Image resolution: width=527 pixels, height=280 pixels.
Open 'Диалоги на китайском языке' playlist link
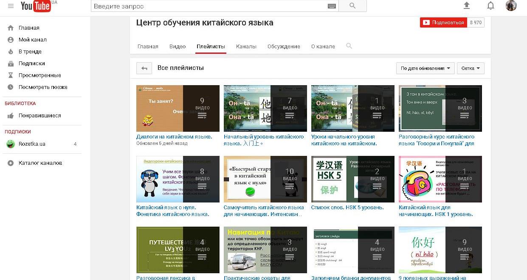tap(174, 137)
